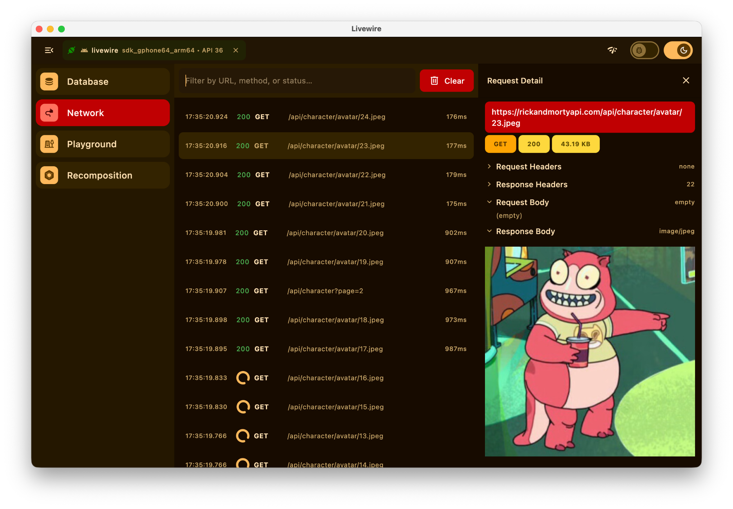Collapse the Request Body section
Image resolution: width=733 pixels, height=509 pixels.
[590, 202]
